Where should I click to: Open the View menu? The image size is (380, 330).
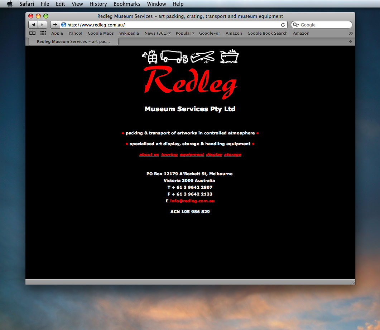click(77, 4)
